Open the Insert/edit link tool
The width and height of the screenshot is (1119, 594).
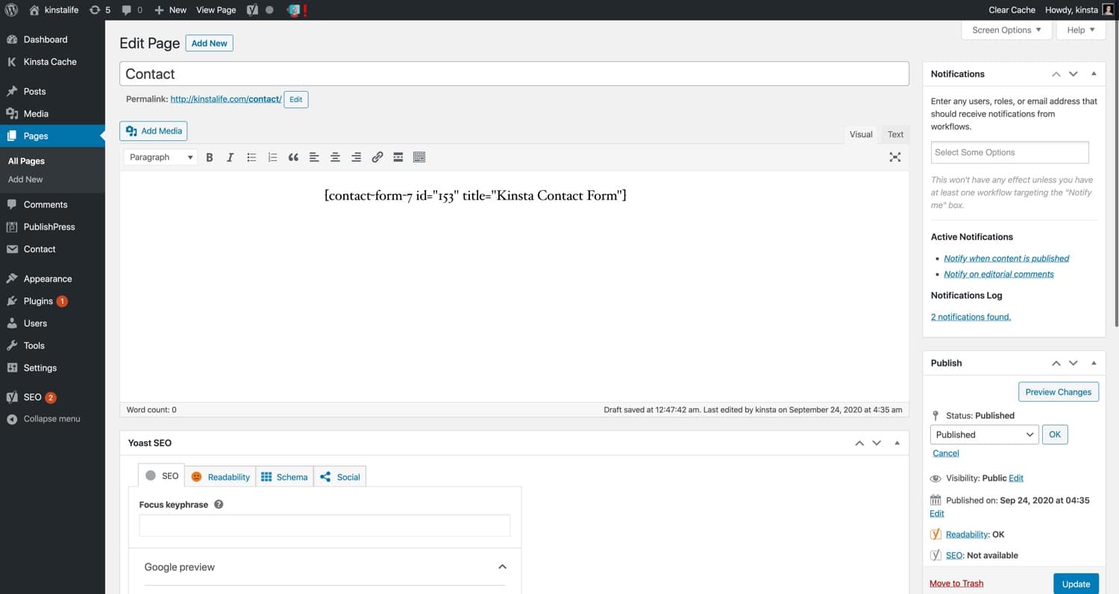(377, 157)
